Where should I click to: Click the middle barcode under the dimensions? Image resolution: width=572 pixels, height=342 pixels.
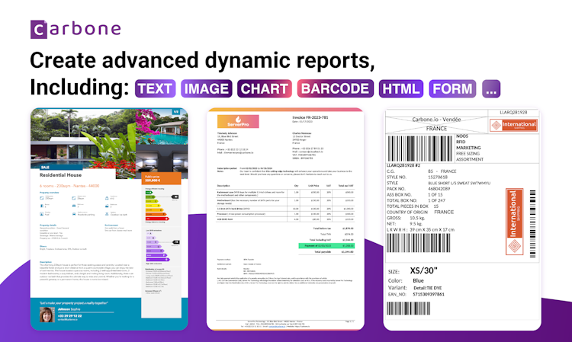coord(419,243)
